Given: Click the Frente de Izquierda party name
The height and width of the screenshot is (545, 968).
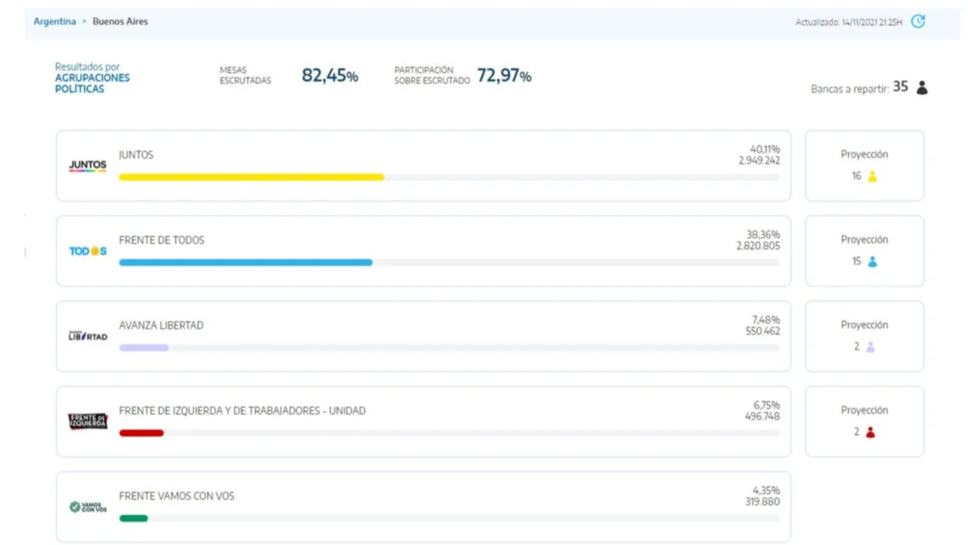Looking at the screenshot, I should point(242,411).
